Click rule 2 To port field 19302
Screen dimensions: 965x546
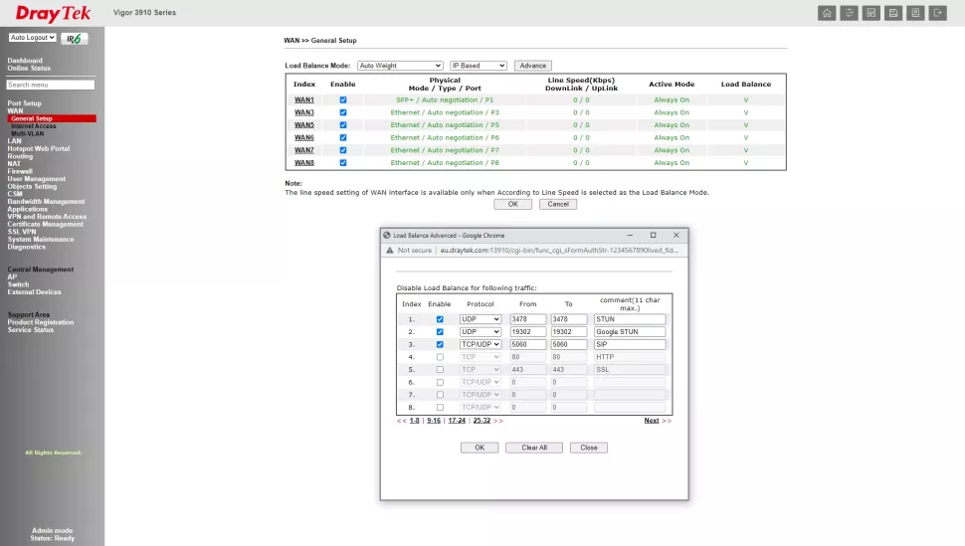coord(569,332)
